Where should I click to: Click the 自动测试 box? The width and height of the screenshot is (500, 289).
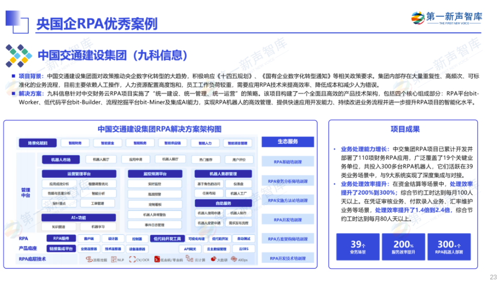coord(244,239)
